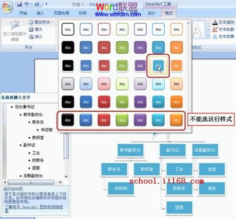This screenshot has height=219, width=236.
Task: Click 减小 to shrink shape
Action: point(35,36)
